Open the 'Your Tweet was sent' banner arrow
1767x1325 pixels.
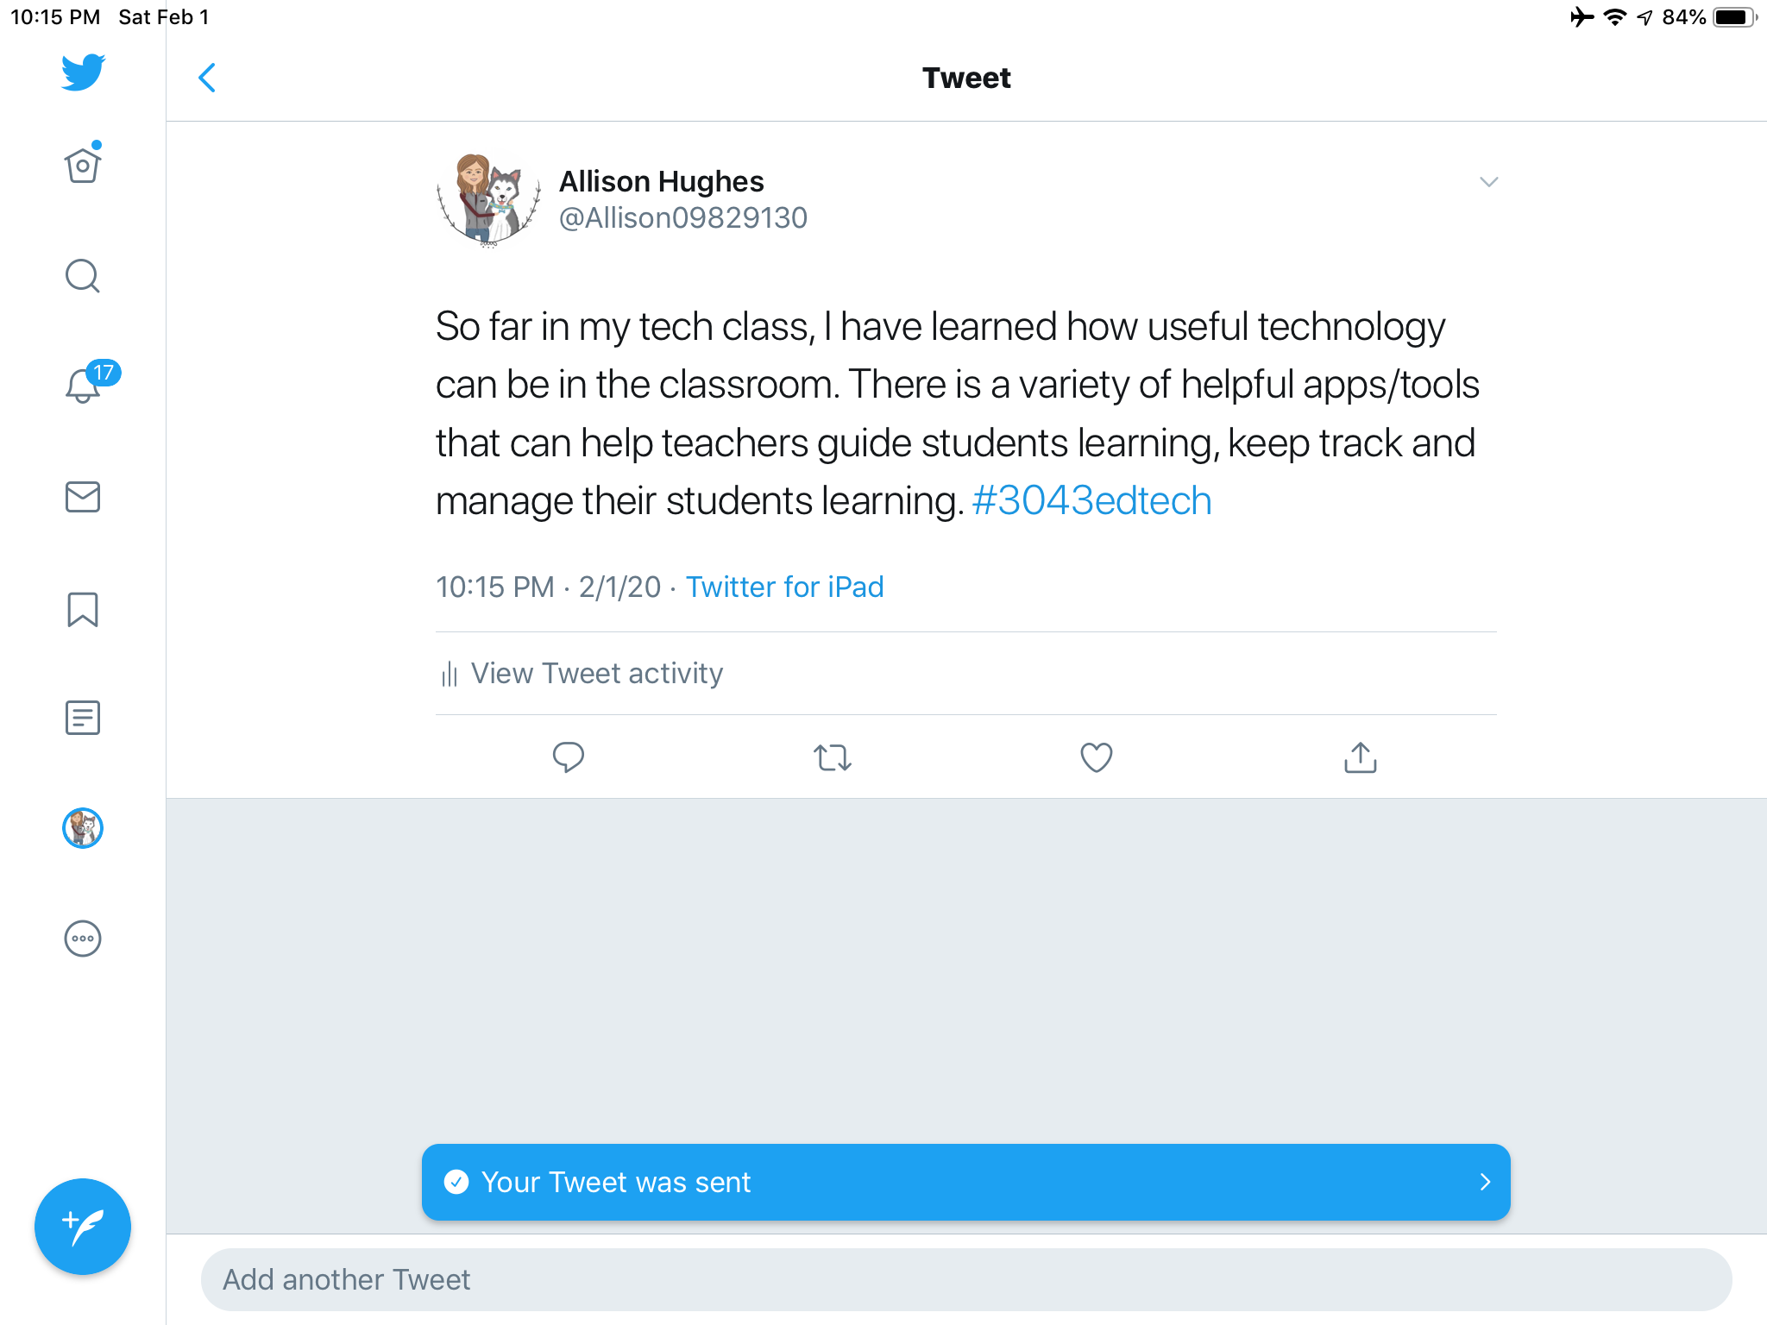coord(1484,1182)
